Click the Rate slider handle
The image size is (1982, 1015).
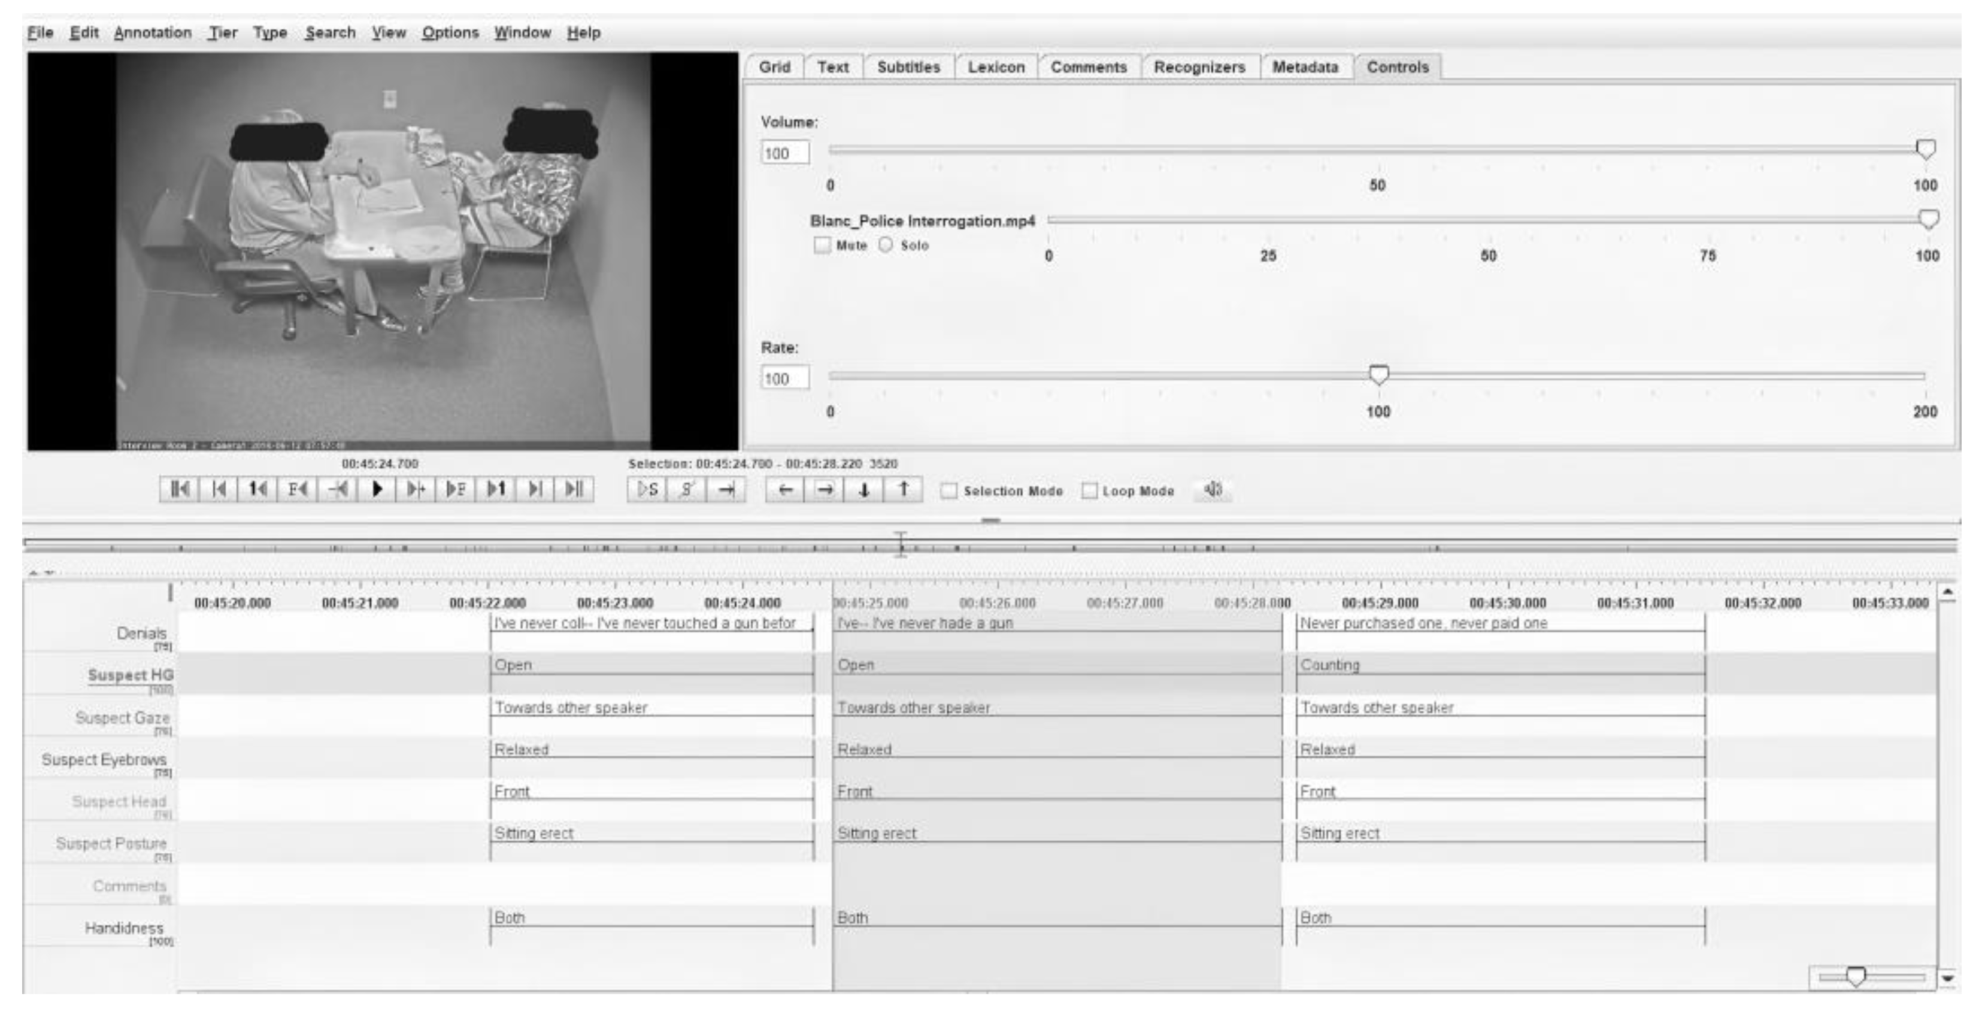pyautogui.click(x=1379, y=375)
